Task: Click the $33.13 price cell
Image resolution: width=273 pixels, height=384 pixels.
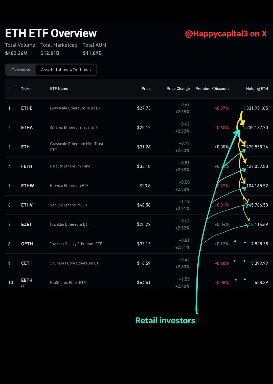Action: [144, 244]
